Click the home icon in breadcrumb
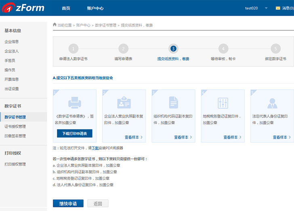 point(55,25)
